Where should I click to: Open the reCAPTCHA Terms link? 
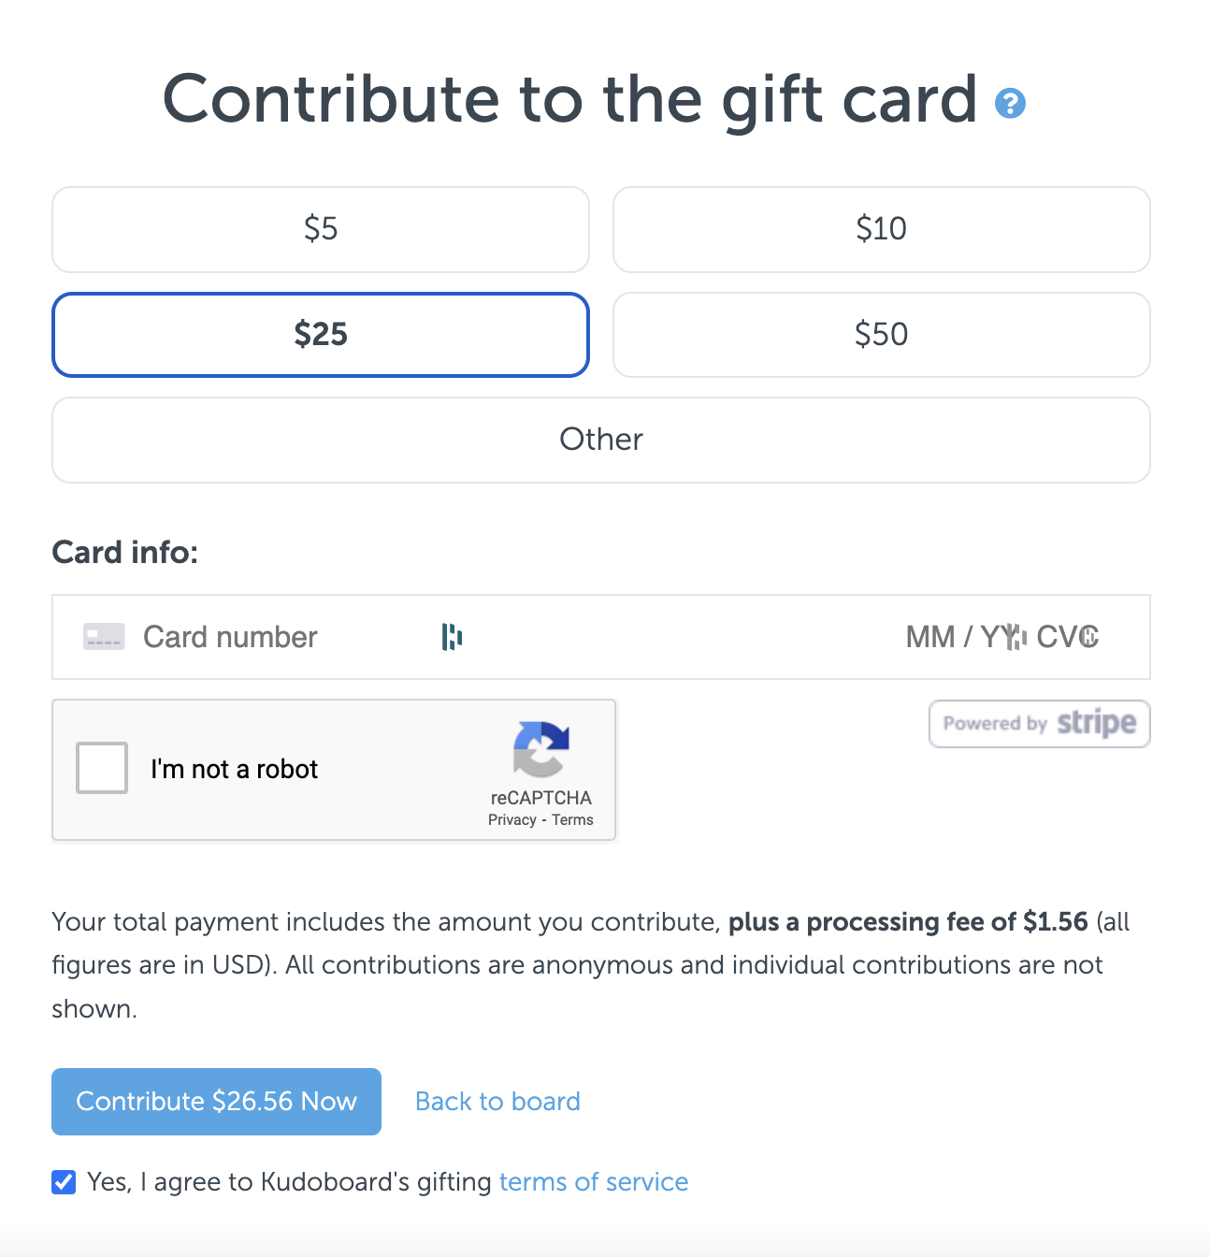point(572,820)
